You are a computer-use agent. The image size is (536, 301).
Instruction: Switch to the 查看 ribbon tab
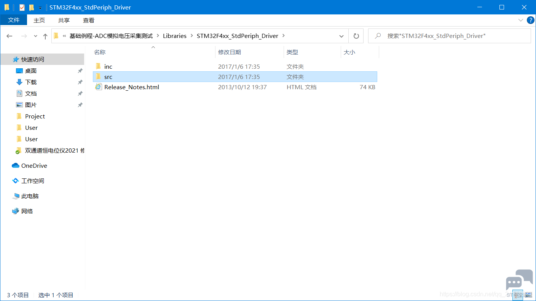tap(89, 20)
